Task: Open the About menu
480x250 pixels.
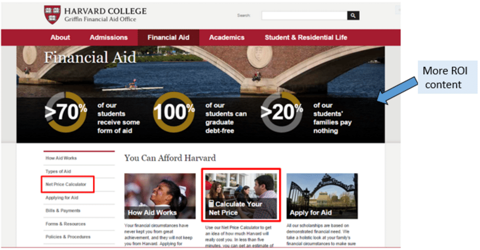Action: (x=60, y=37)
